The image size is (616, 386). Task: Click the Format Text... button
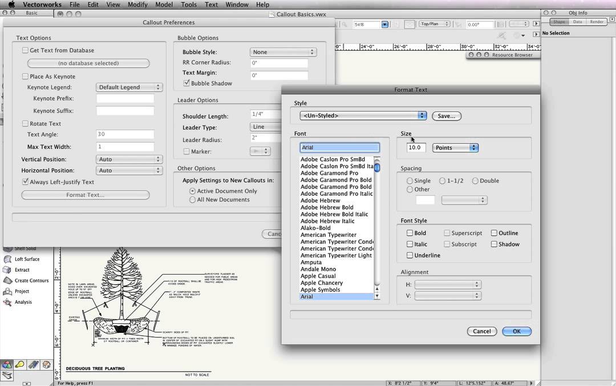point(85,195)
